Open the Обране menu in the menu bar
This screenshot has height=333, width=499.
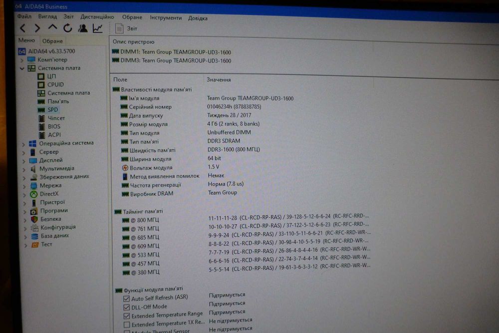(x=132, y=17)
